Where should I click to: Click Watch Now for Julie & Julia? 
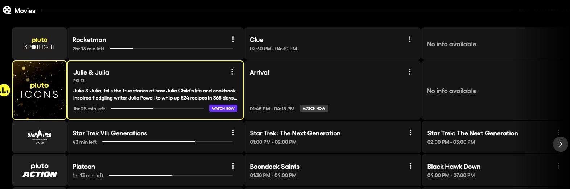tap(223, 108)
